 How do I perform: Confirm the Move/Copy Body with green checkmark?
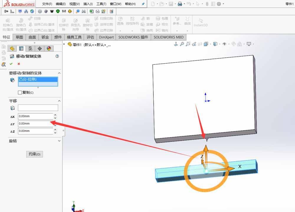coord(11,64)
